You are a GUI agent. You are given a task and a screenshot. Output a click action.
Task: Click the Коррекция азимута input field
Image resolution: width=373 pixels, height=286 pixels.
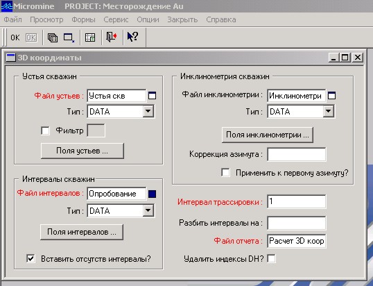297,154
